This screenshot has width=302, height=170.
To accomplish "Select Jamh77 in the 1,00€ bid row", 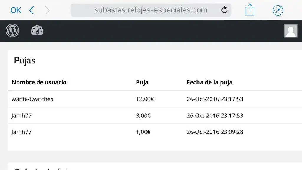I will pos(22,132).
